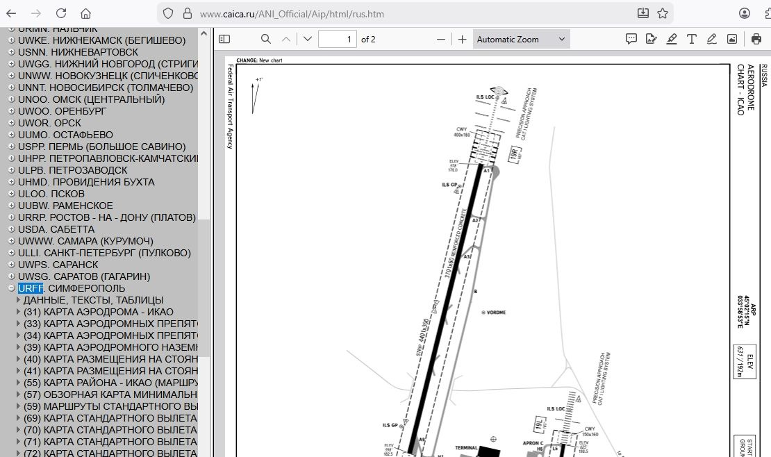The height and width of the screenshot is (457, 771).
Task: Zoom in with the plus button
Action: [x=463, y=40]
